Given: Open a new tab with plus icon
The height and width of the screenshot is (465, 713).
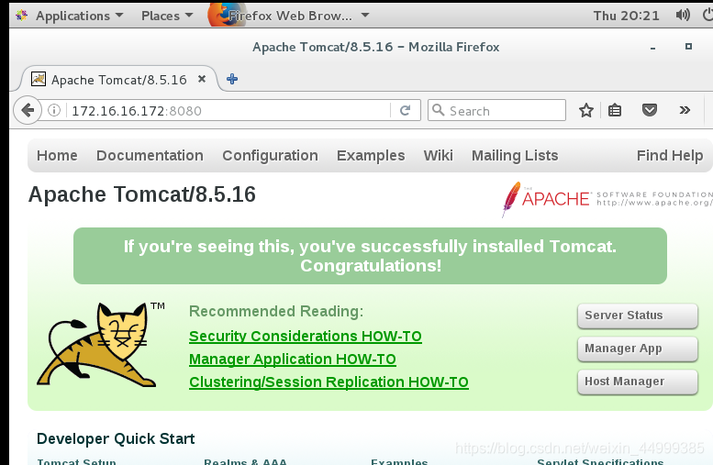Looking at the screenshot, I should click(232, 79).
